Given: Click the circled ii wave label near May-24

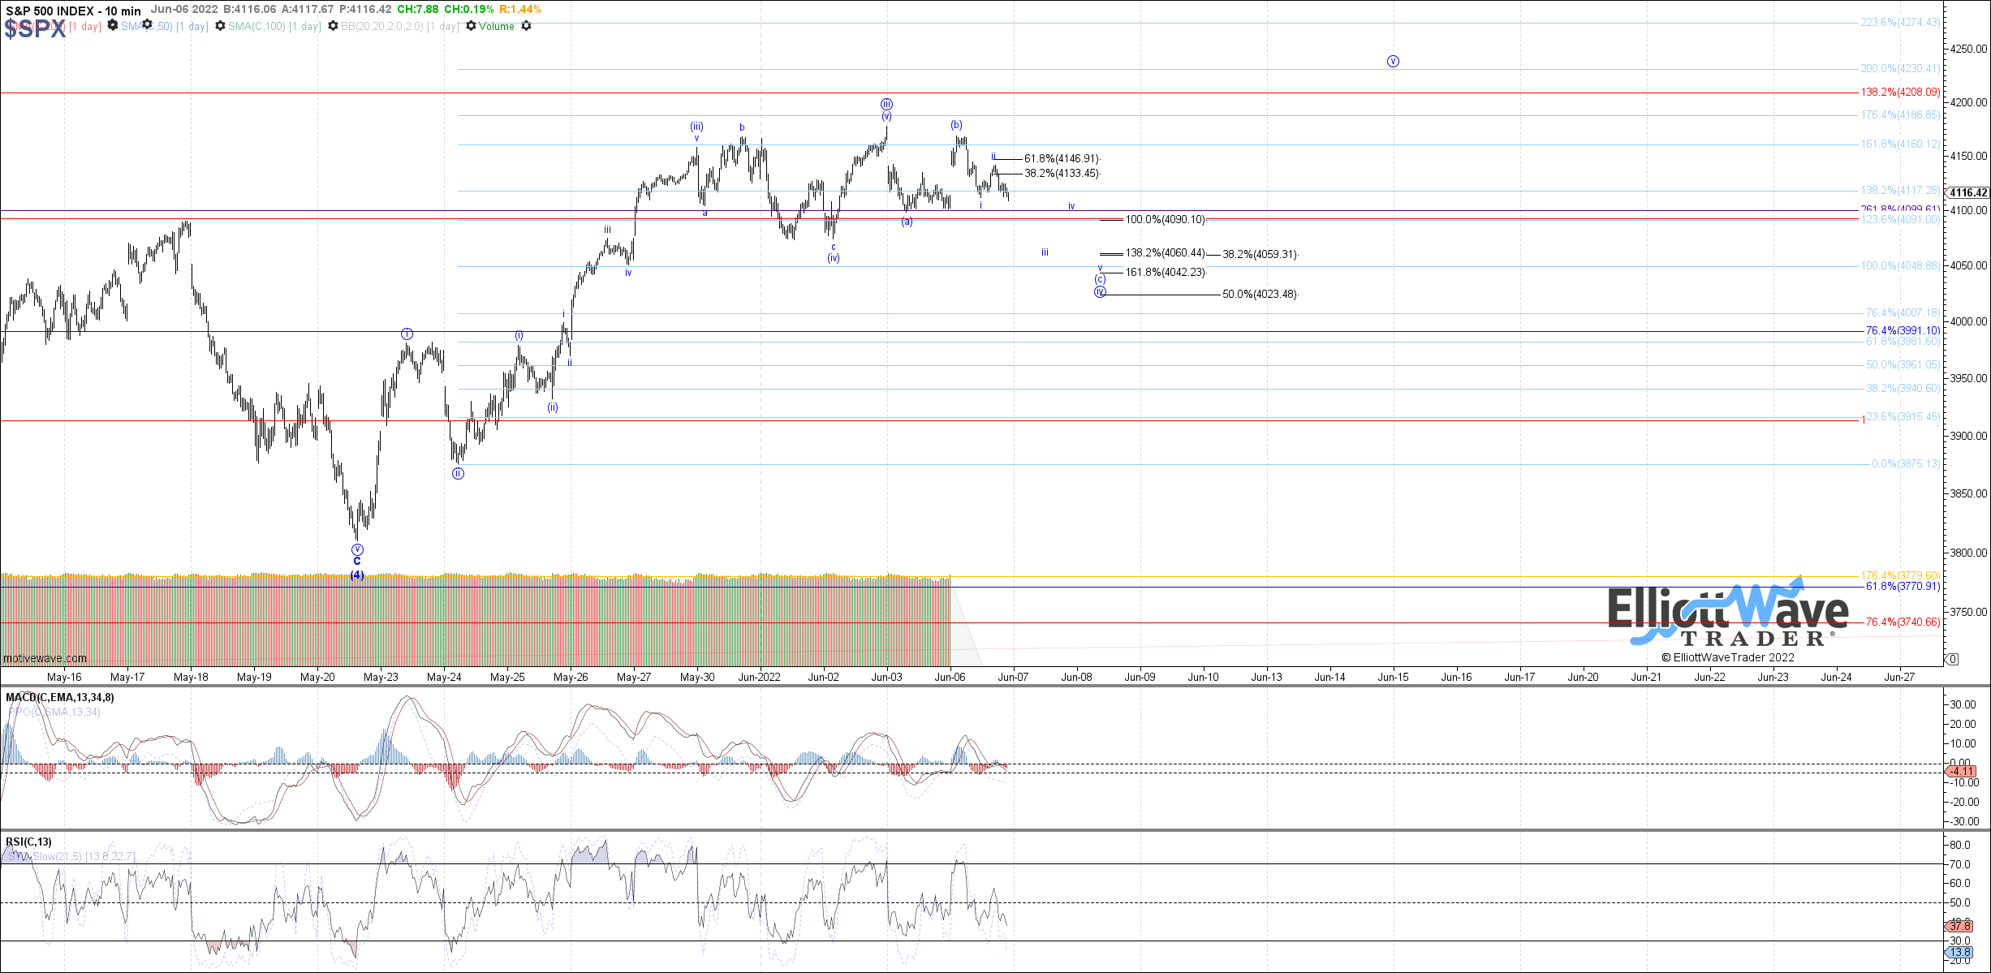Looking at the screenshot, I should [x=458, y=474].
